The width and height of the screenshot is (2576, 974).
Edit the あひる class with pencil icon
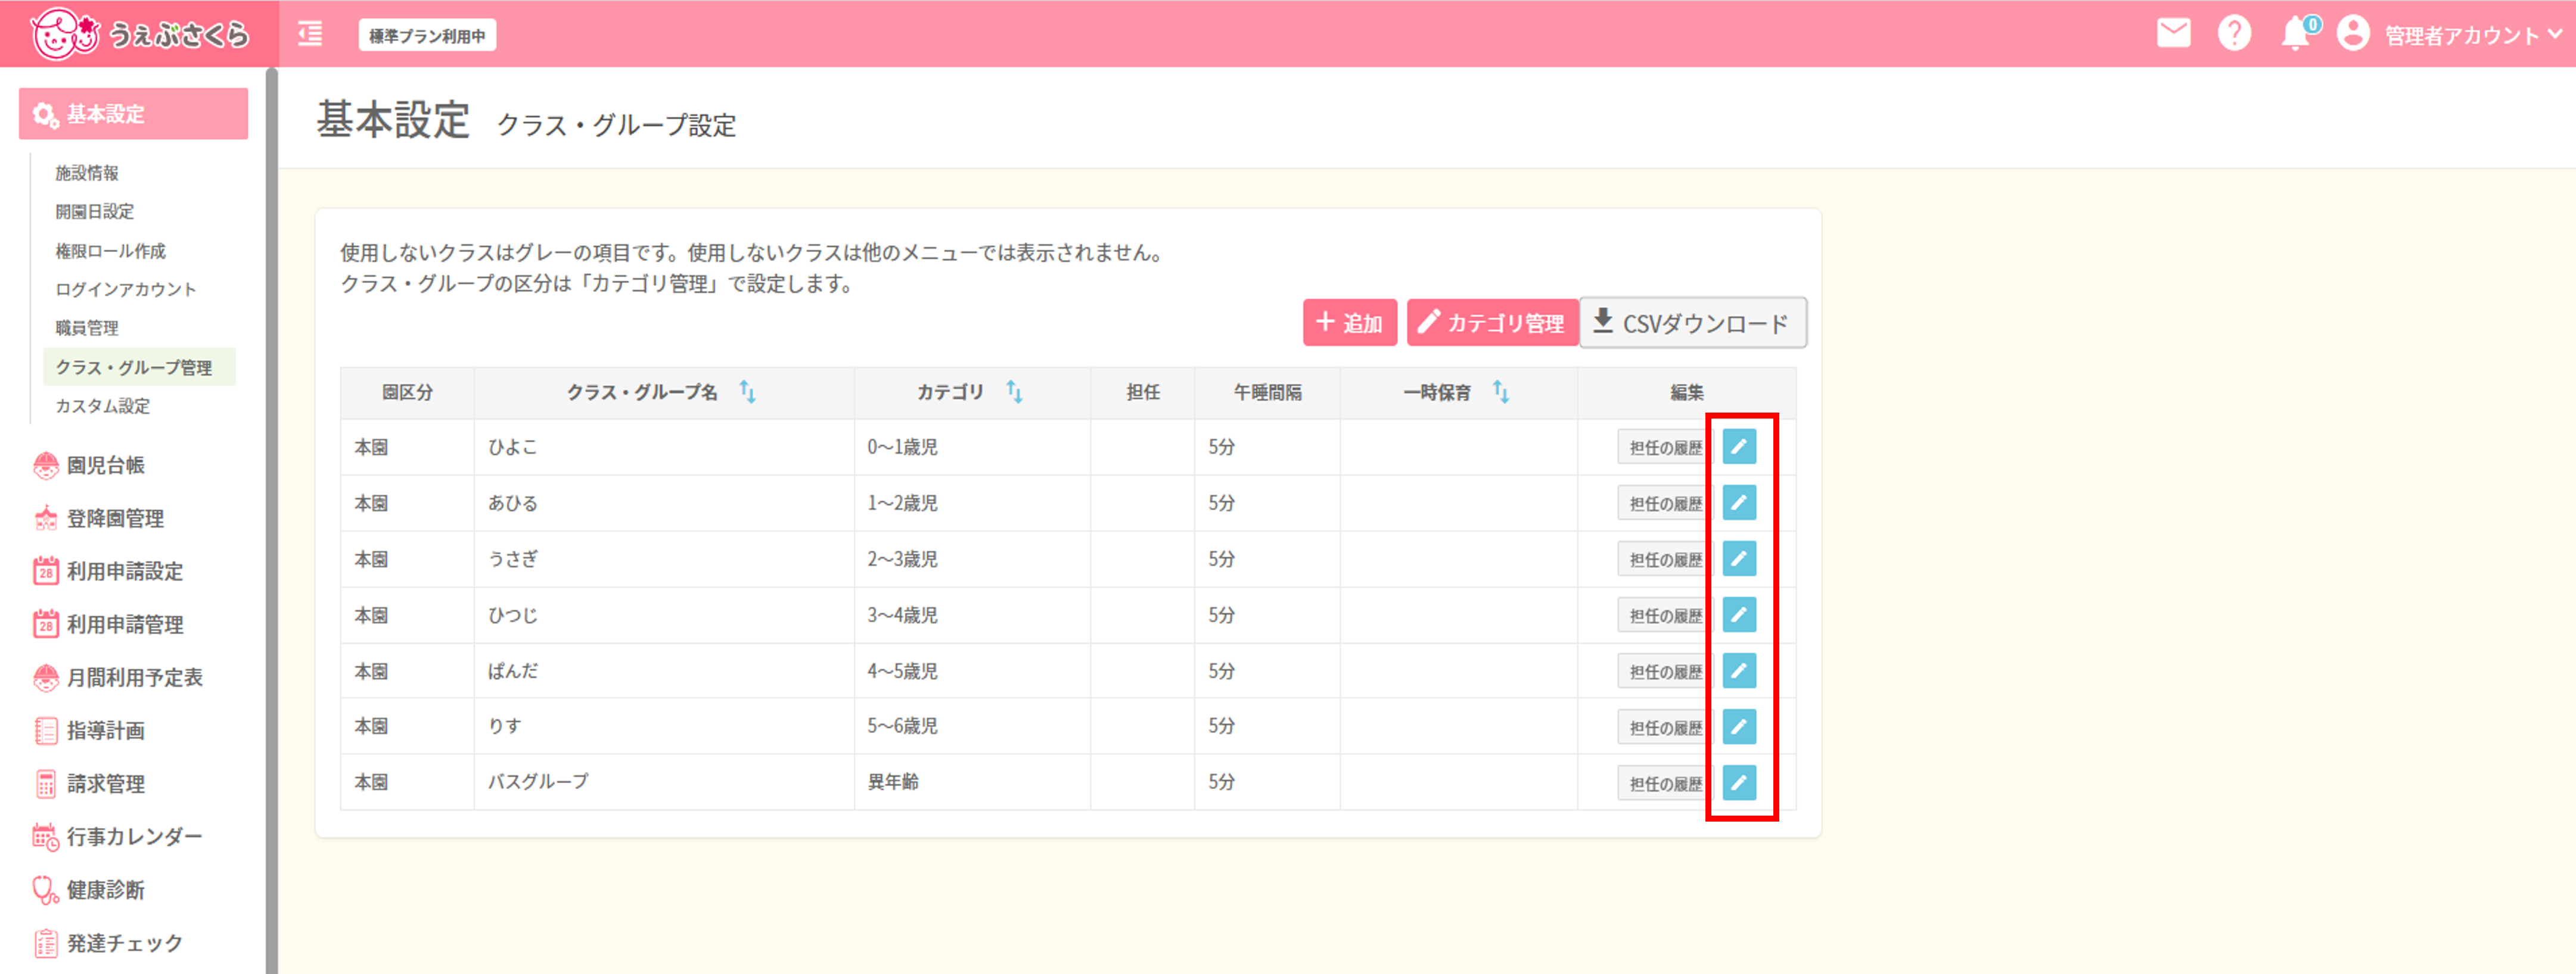(1739, 502)
